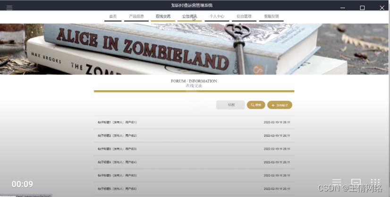Open post 帖子标题6（发布人：用户名6）
This screenshot has width=390, height=197.
117,189
